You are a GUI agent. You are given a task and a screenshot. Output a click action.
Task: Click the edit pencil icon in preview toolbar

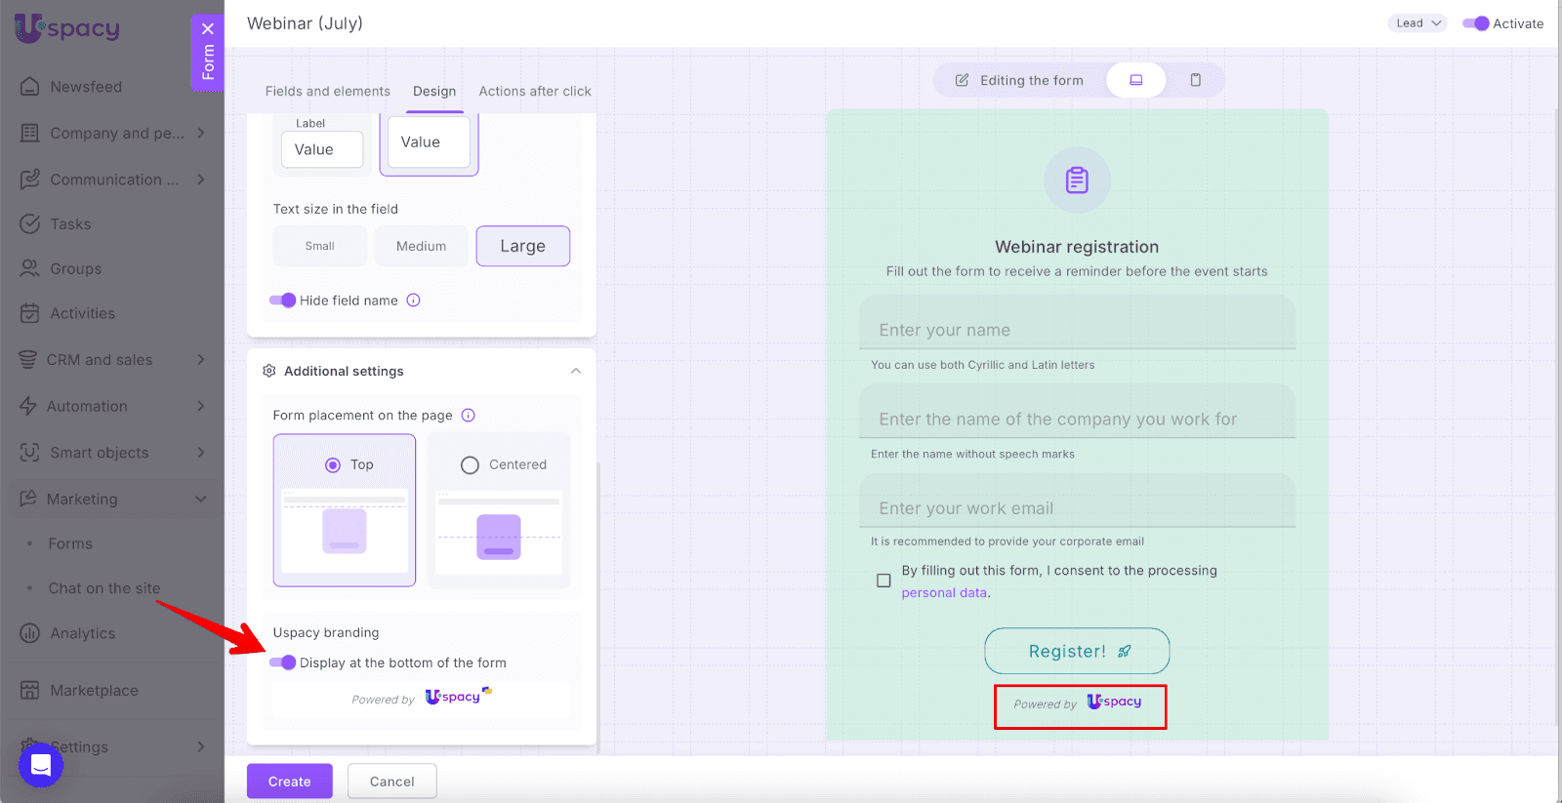pos(962,80)
